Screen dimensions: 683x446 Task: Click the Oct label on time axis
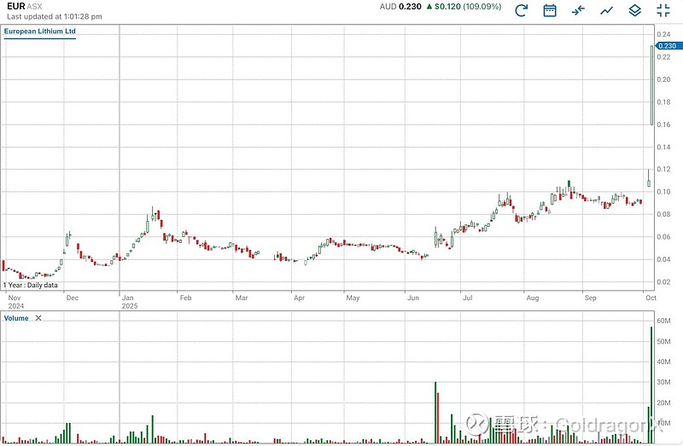click(x=651, y=298)
